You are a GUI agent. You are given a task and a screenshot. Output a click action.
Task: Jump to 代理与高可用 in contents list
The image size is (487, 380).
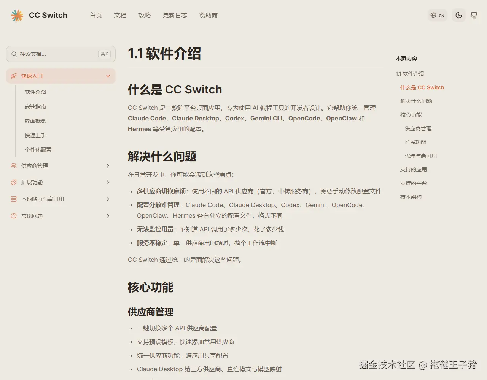421,156
